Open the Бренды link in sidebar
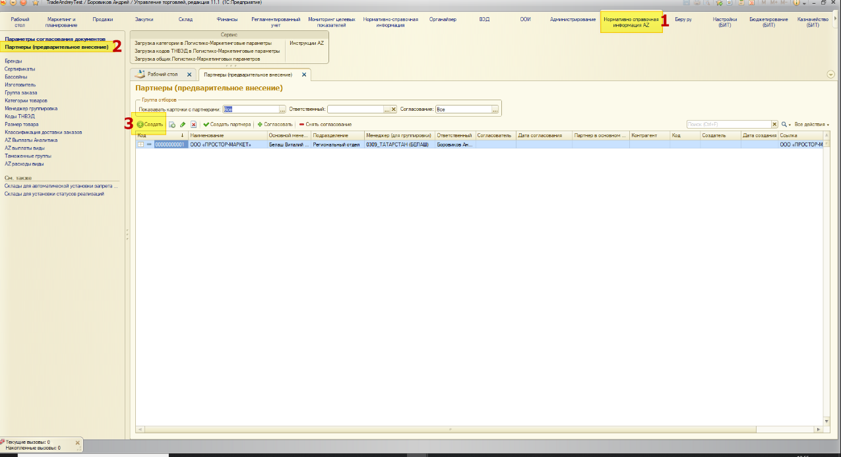 pos(13,61)
